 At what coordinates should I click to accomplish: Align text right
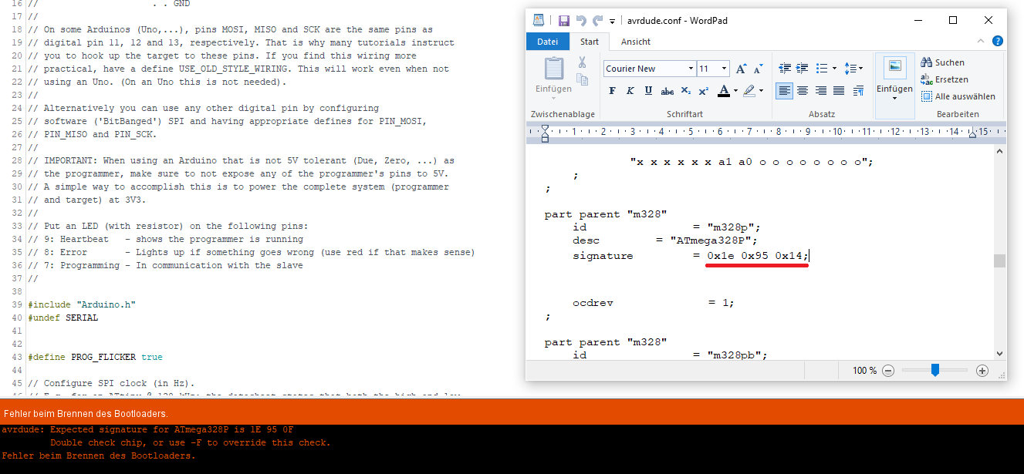(820, 91)
